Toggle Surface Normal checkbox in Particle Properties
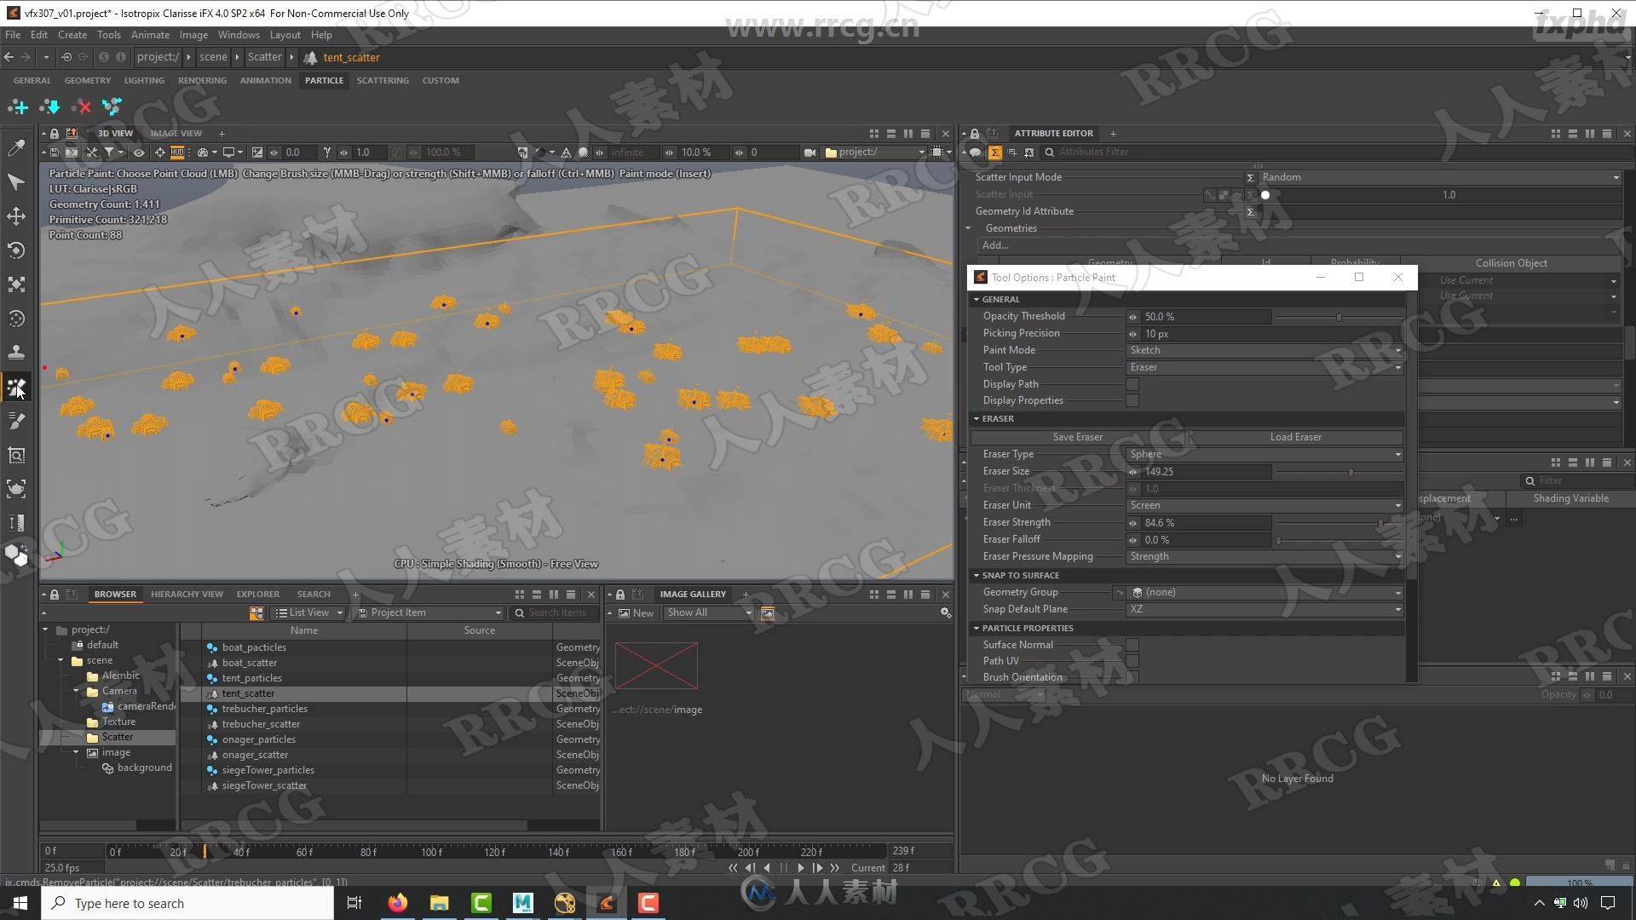 point(1132,644)
